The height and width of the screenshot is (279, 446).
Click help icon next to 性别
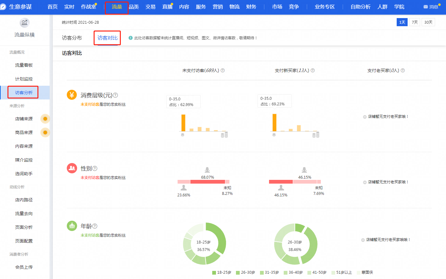[x=95, y=168]
